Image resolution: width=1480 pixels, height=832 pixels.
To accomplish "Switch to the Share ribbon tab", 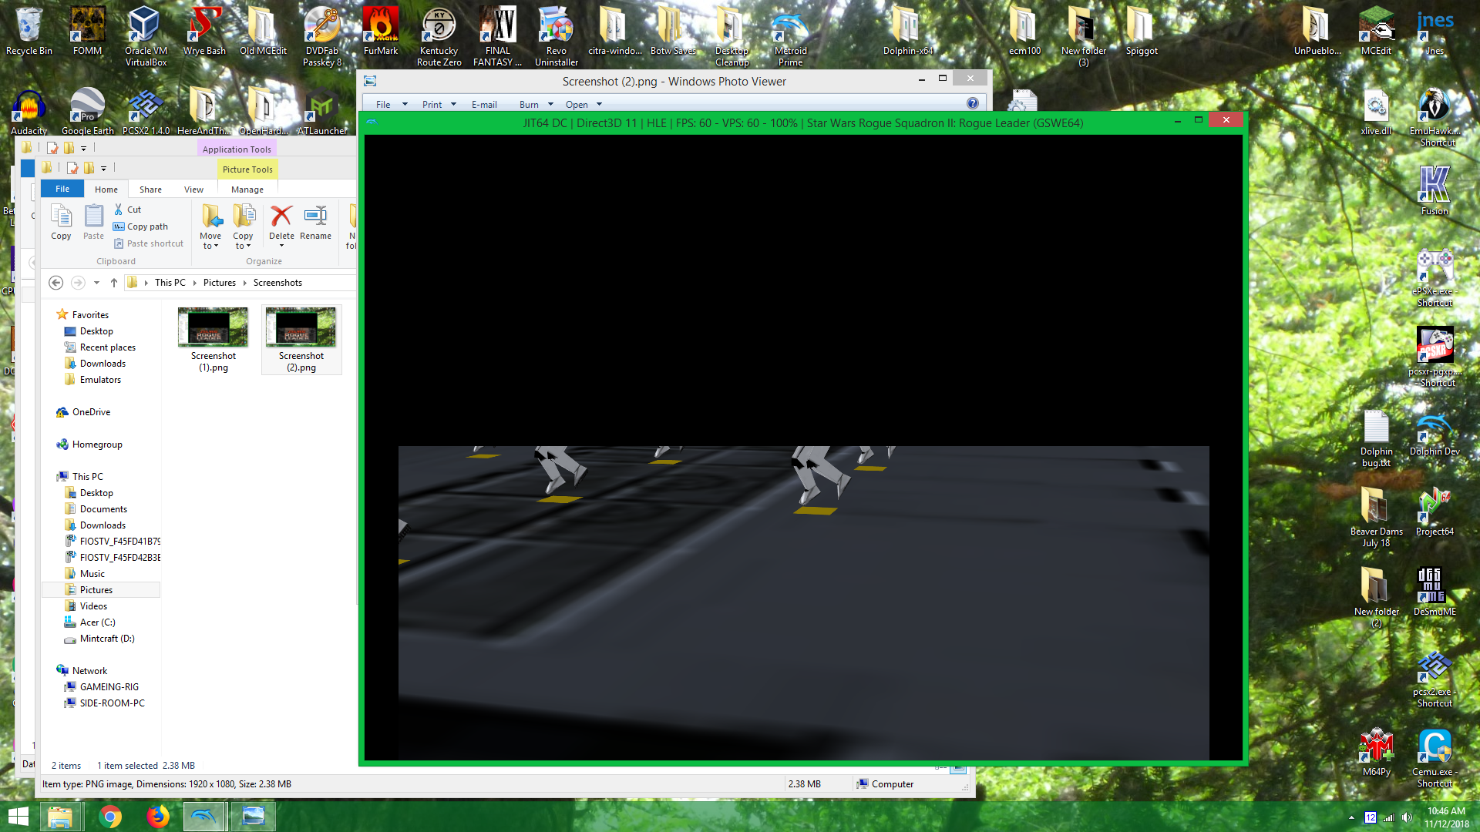I will [150, 189].
